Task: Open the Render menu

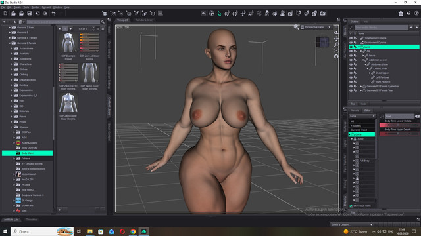Action: tap(35, 7)
